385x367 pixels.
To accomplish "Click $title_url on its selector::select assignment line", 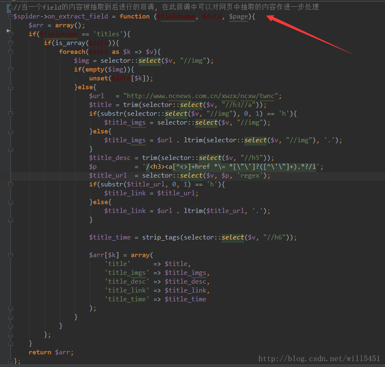I will (x=108, y=176).
